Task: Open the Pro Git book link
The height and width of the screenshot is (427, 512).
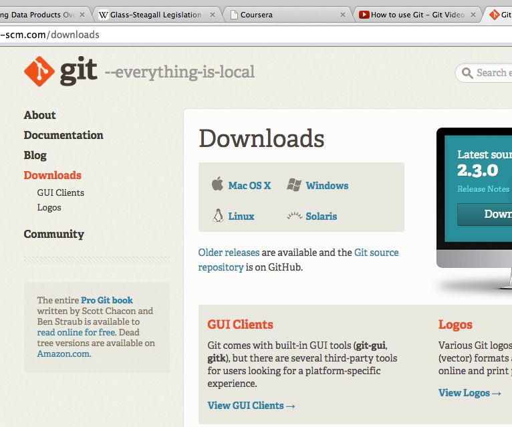Action: tap(107, 300)
